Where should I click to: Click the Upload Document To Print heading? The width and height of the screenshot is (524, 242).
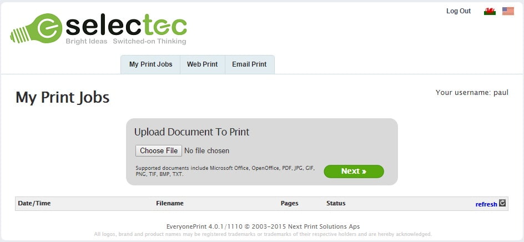[192, 132]
